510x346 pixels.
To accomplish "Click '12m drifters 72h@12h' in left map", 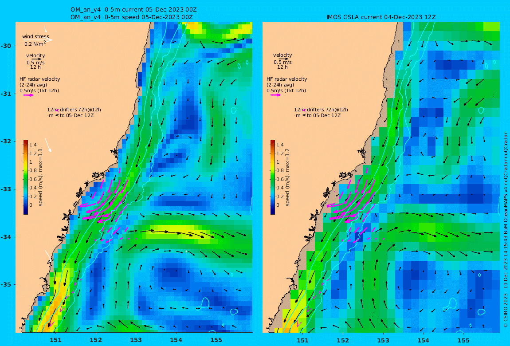I will click(x=74, y=110).
